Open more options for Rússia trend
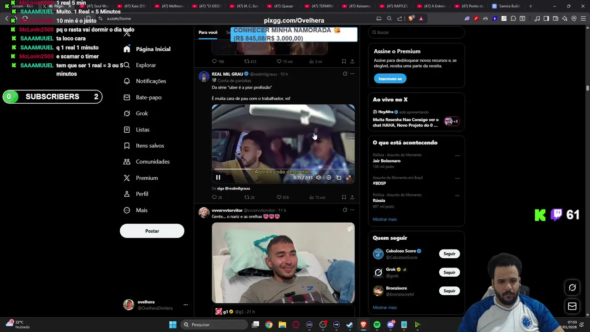 click(x=457, y=196)
